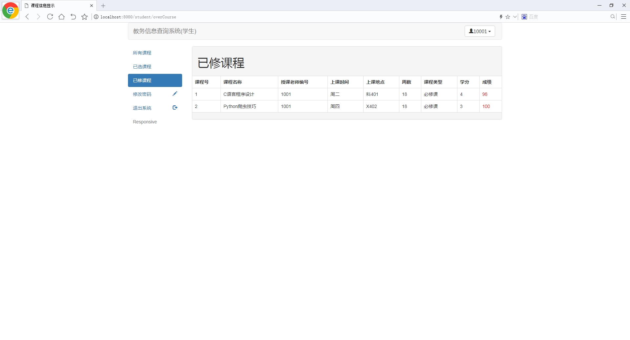This screenshot has width=630, height=340.
Task: Click the Responsive sidebar text
Action: (x=145, y=122)
